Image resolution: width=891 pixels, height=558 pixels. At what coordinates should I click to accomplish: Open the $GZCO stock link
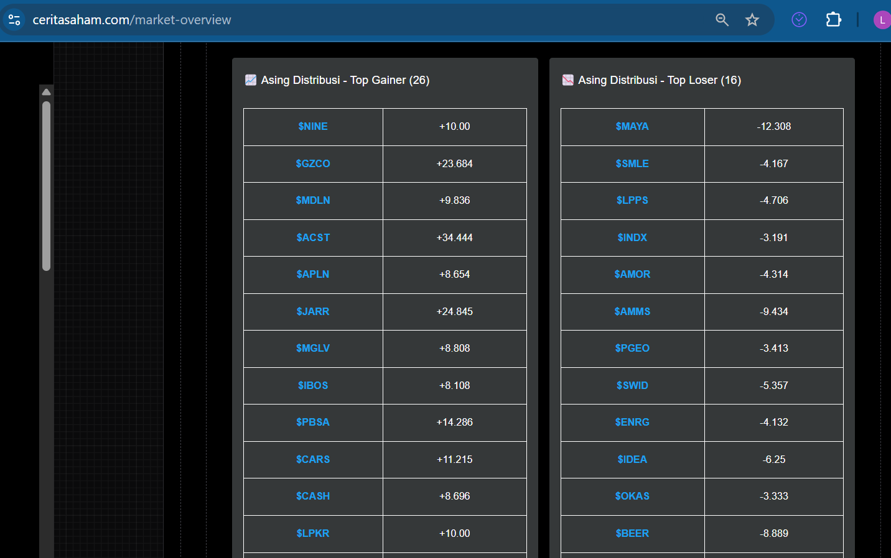pyautogui.click(x=313, y=163)
